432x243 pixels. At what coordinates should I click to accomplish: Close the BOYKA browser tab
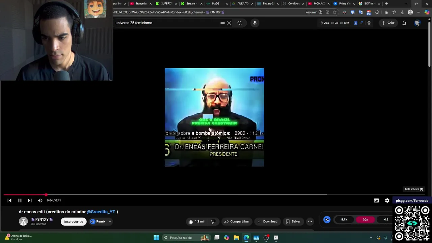tap(379, 4)
